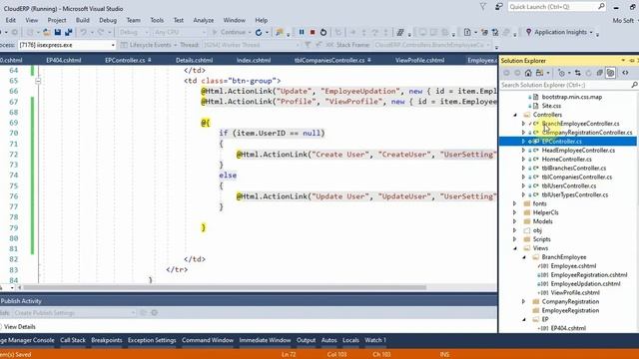Open file toolbar icon
Screen dimensions: 639x359
(47, 32)
